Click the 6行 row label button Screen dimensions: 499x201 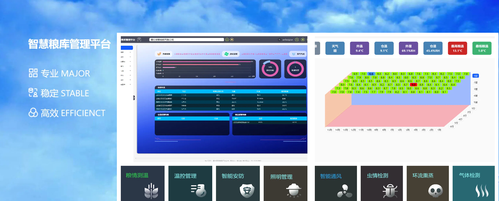pyautogui.click(x=452, y=127)
